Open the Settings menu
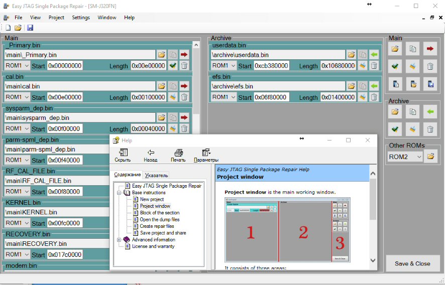 [80, 18]
